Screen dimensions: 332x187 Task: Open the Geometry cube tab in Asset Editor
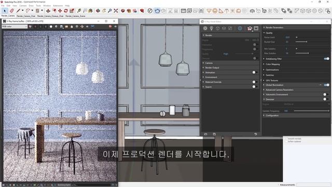[x=218, y=28]
